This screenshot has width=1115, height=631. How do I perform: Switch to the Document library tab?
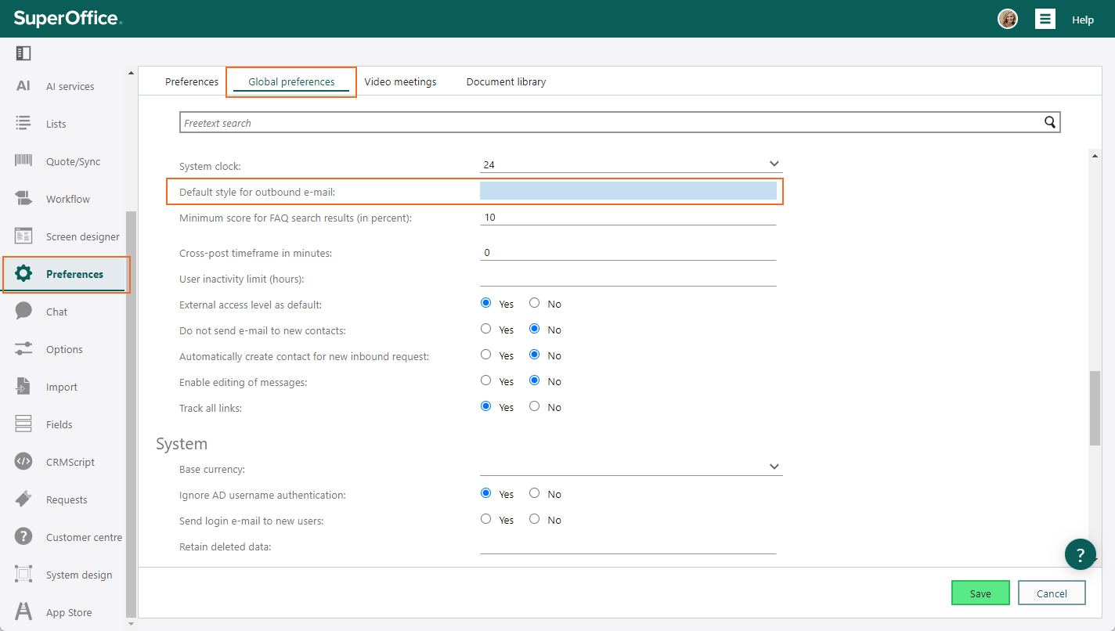coord(506,81)
